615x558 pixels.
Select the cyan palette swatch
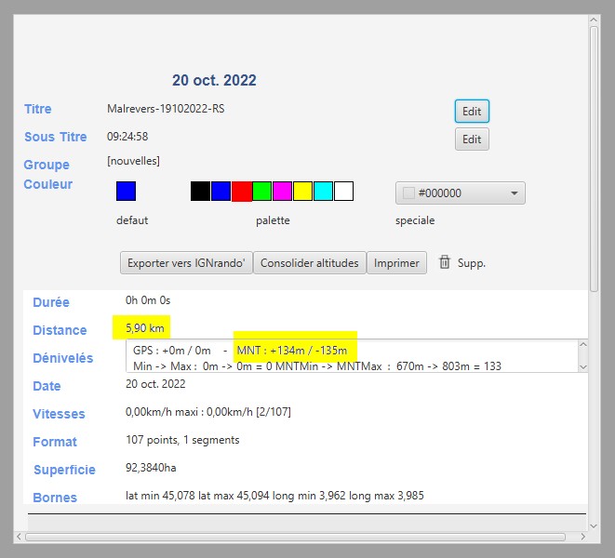323,192
